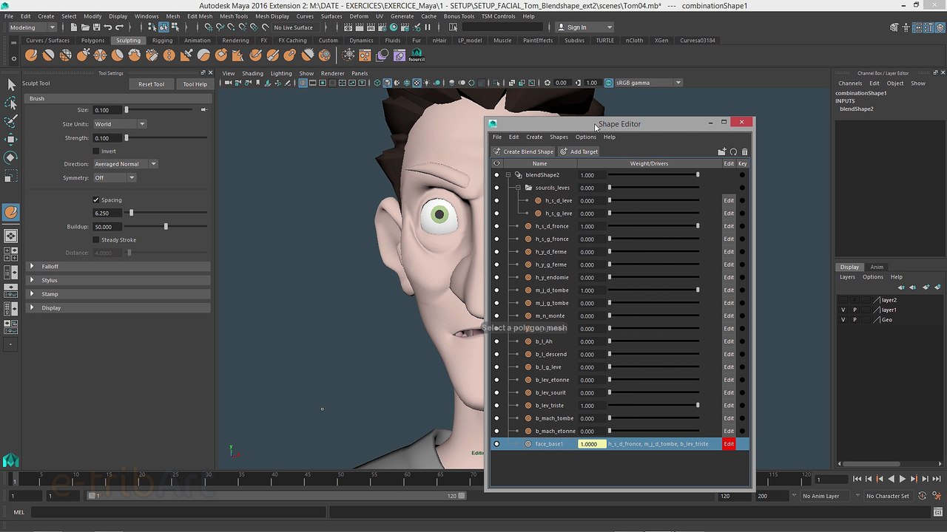The image size is (947, 532).
Task: Click the select camera icon in viewport toolbar
Action: point(229,83)
